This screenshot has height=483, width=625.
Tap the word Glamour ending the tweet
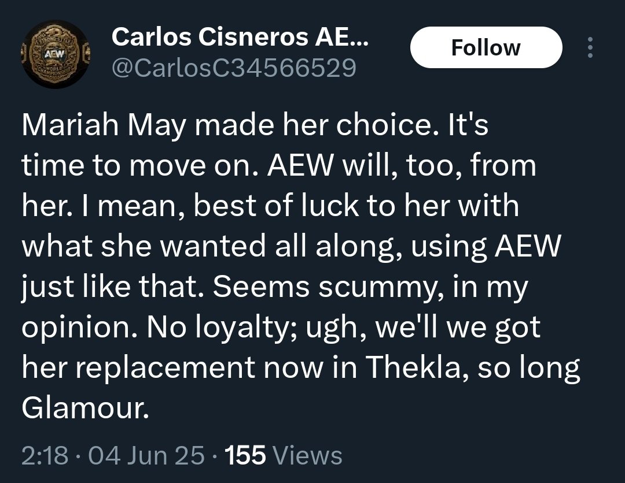click(x=85, y=408)
